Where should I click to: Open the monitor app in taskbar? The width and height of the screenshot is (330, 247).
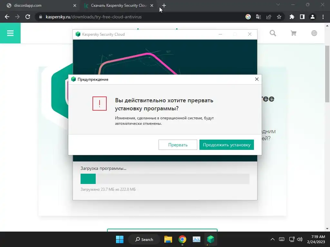(x=196, y=239)
